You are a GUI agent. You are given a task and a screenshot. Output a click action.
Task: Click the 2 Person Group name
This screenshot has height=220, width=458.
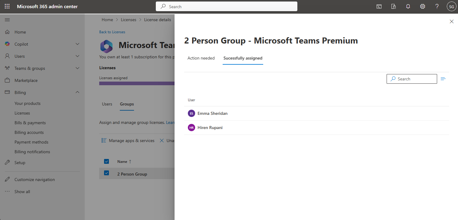(x=132, y=174)
